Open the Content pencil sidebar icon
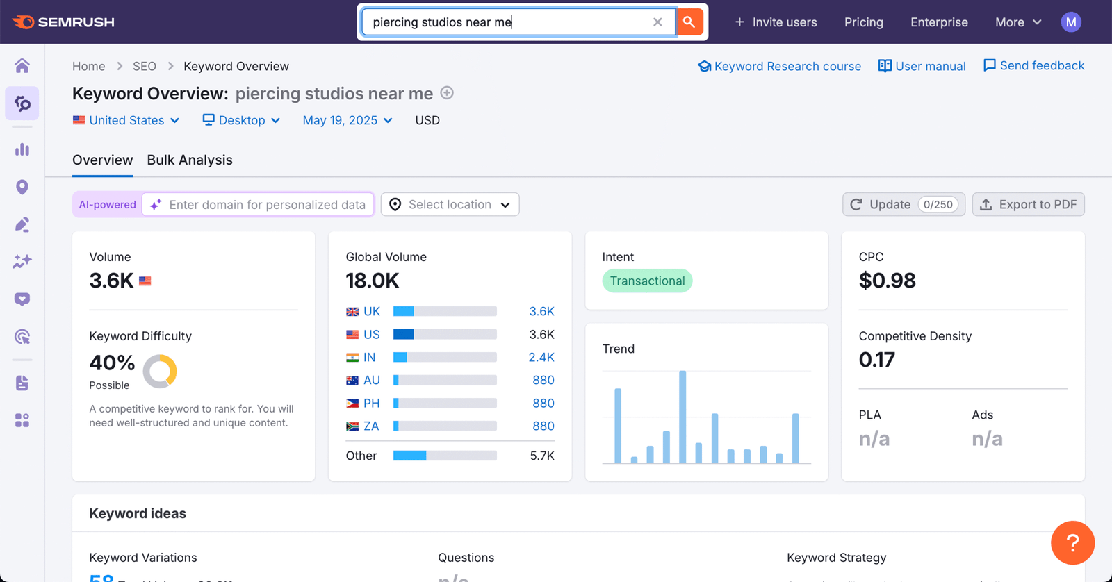 point(22,224)
